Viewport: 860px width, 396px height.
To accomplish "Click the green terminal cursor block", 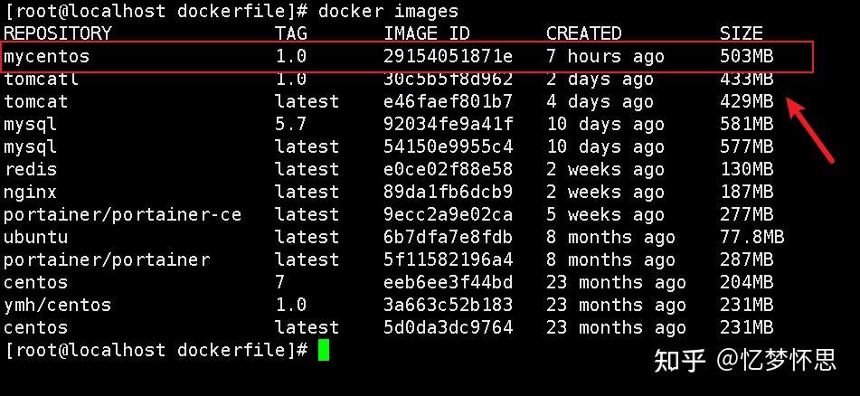I will coord(324,351).
